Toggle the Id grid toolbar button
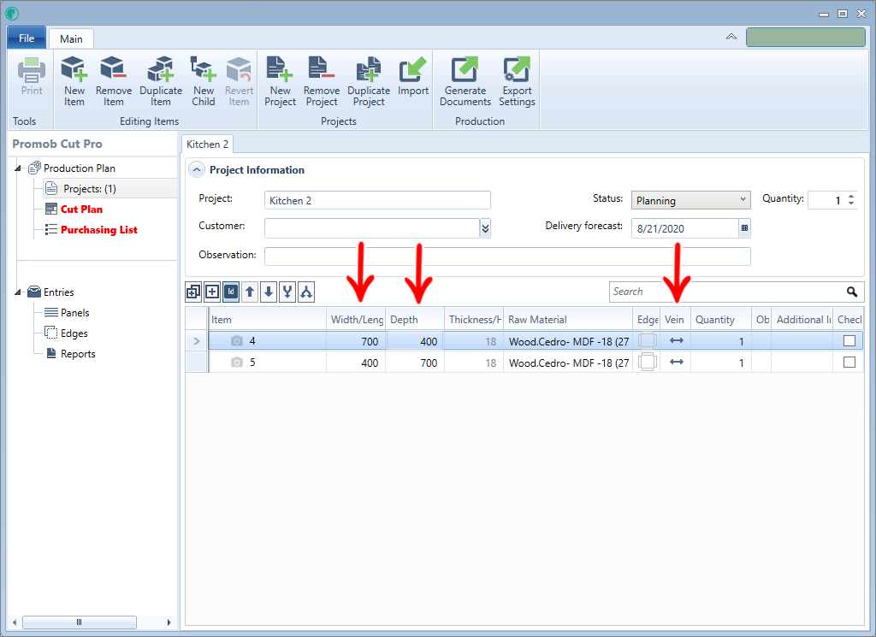 pos(231,292)
